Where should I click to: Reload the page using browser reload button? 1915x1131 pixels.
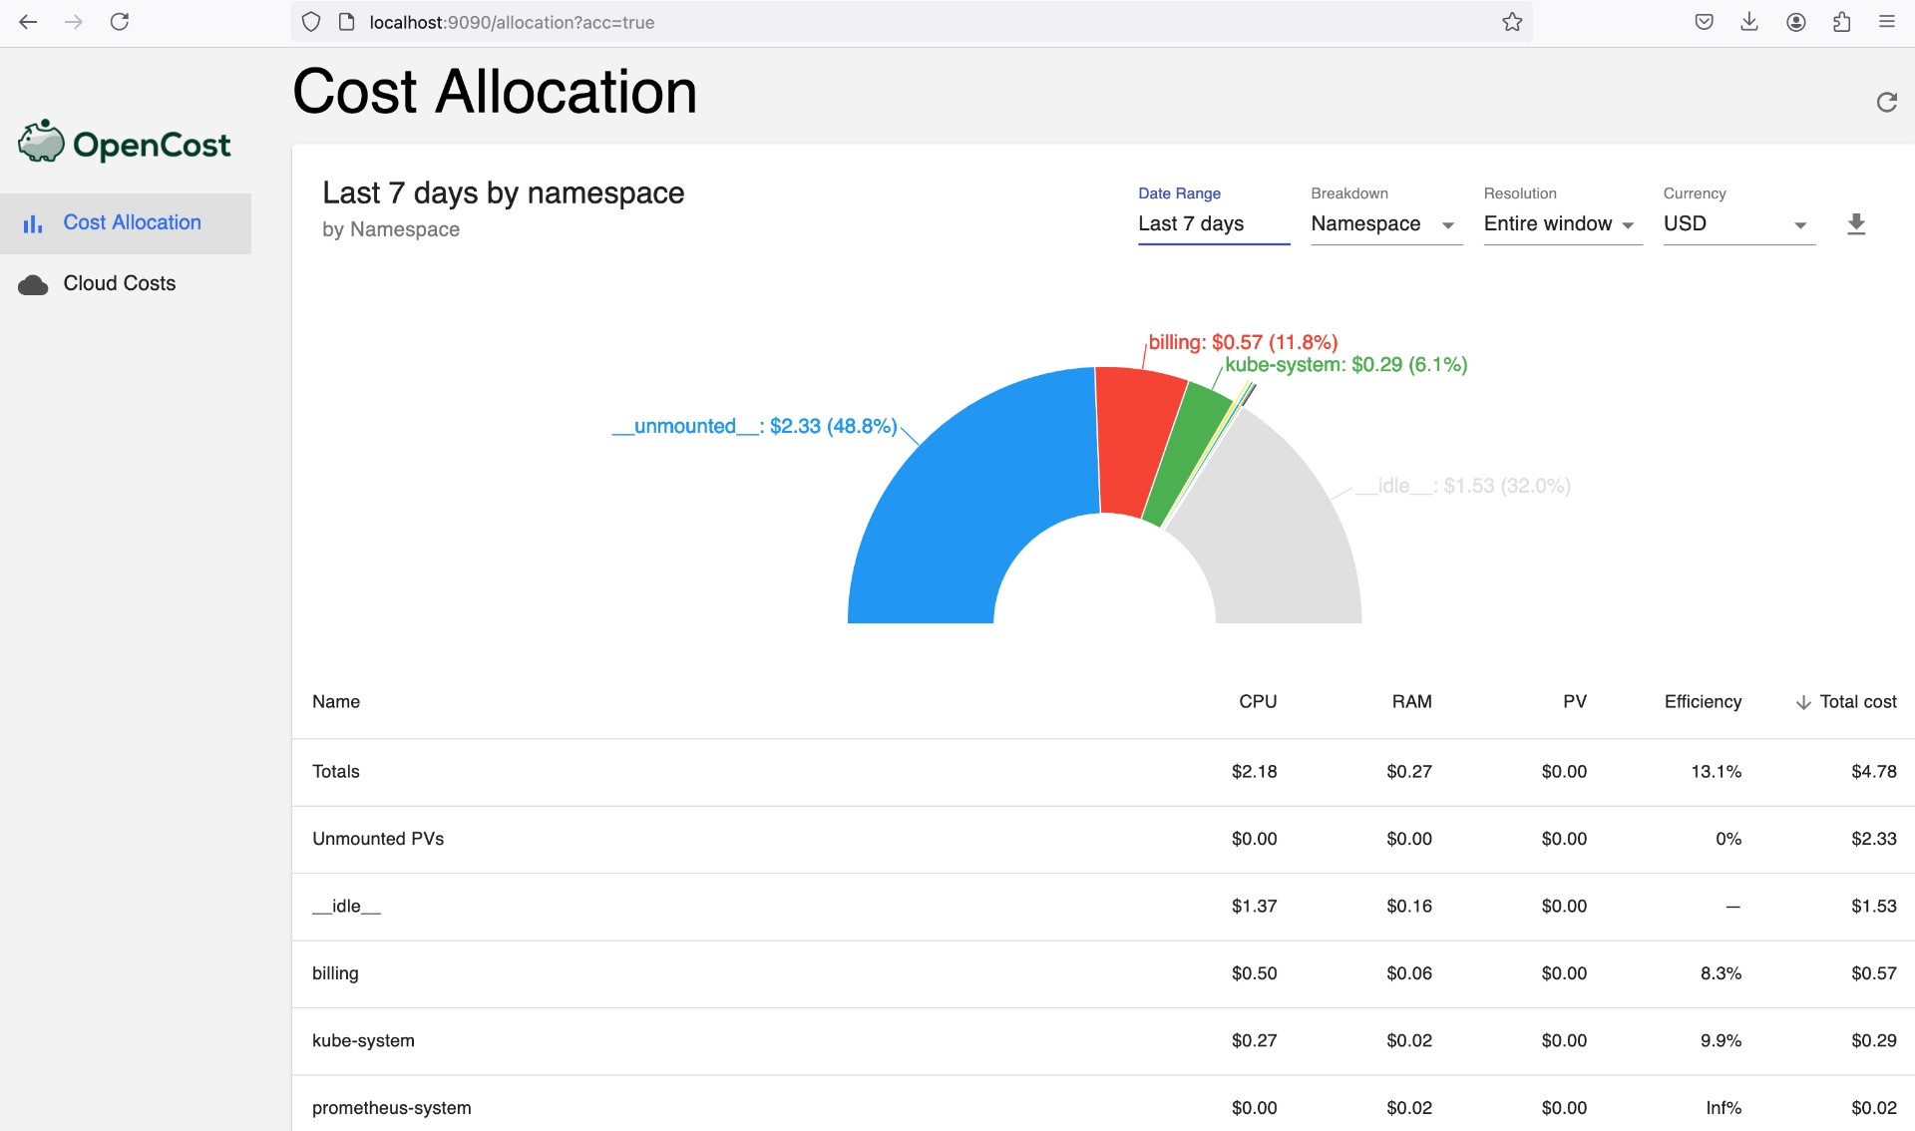120,22
